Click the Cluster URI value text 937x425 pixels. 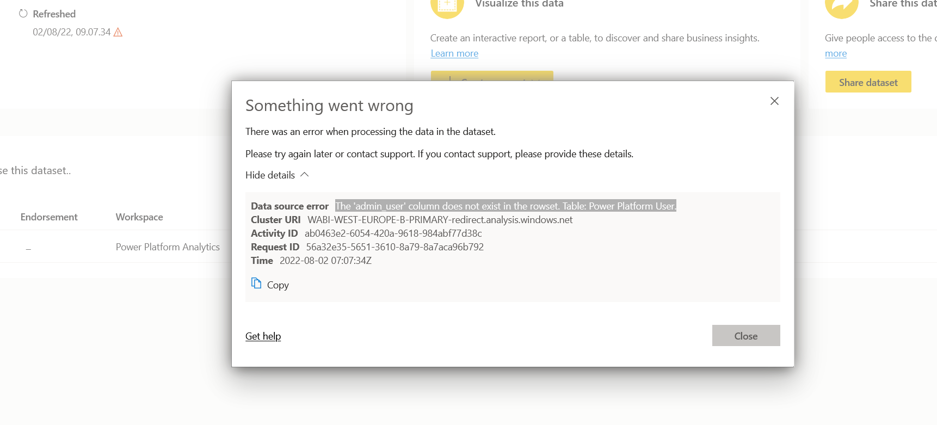click(x=440, y=220)
